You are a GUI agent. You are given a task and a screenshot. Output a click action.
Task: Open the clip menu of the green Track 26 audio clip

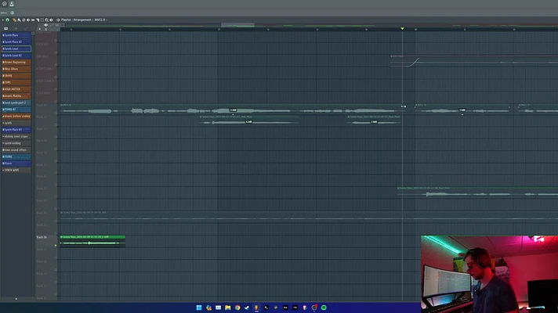[62, 236]
